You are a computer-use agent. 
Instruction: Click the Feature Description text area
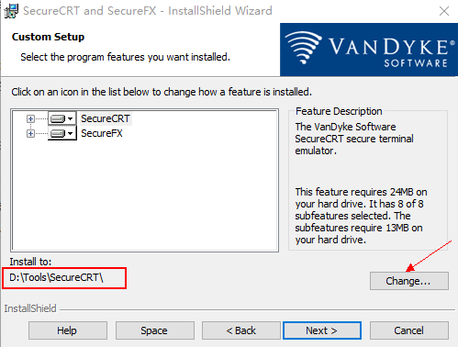tap(361, 183)
